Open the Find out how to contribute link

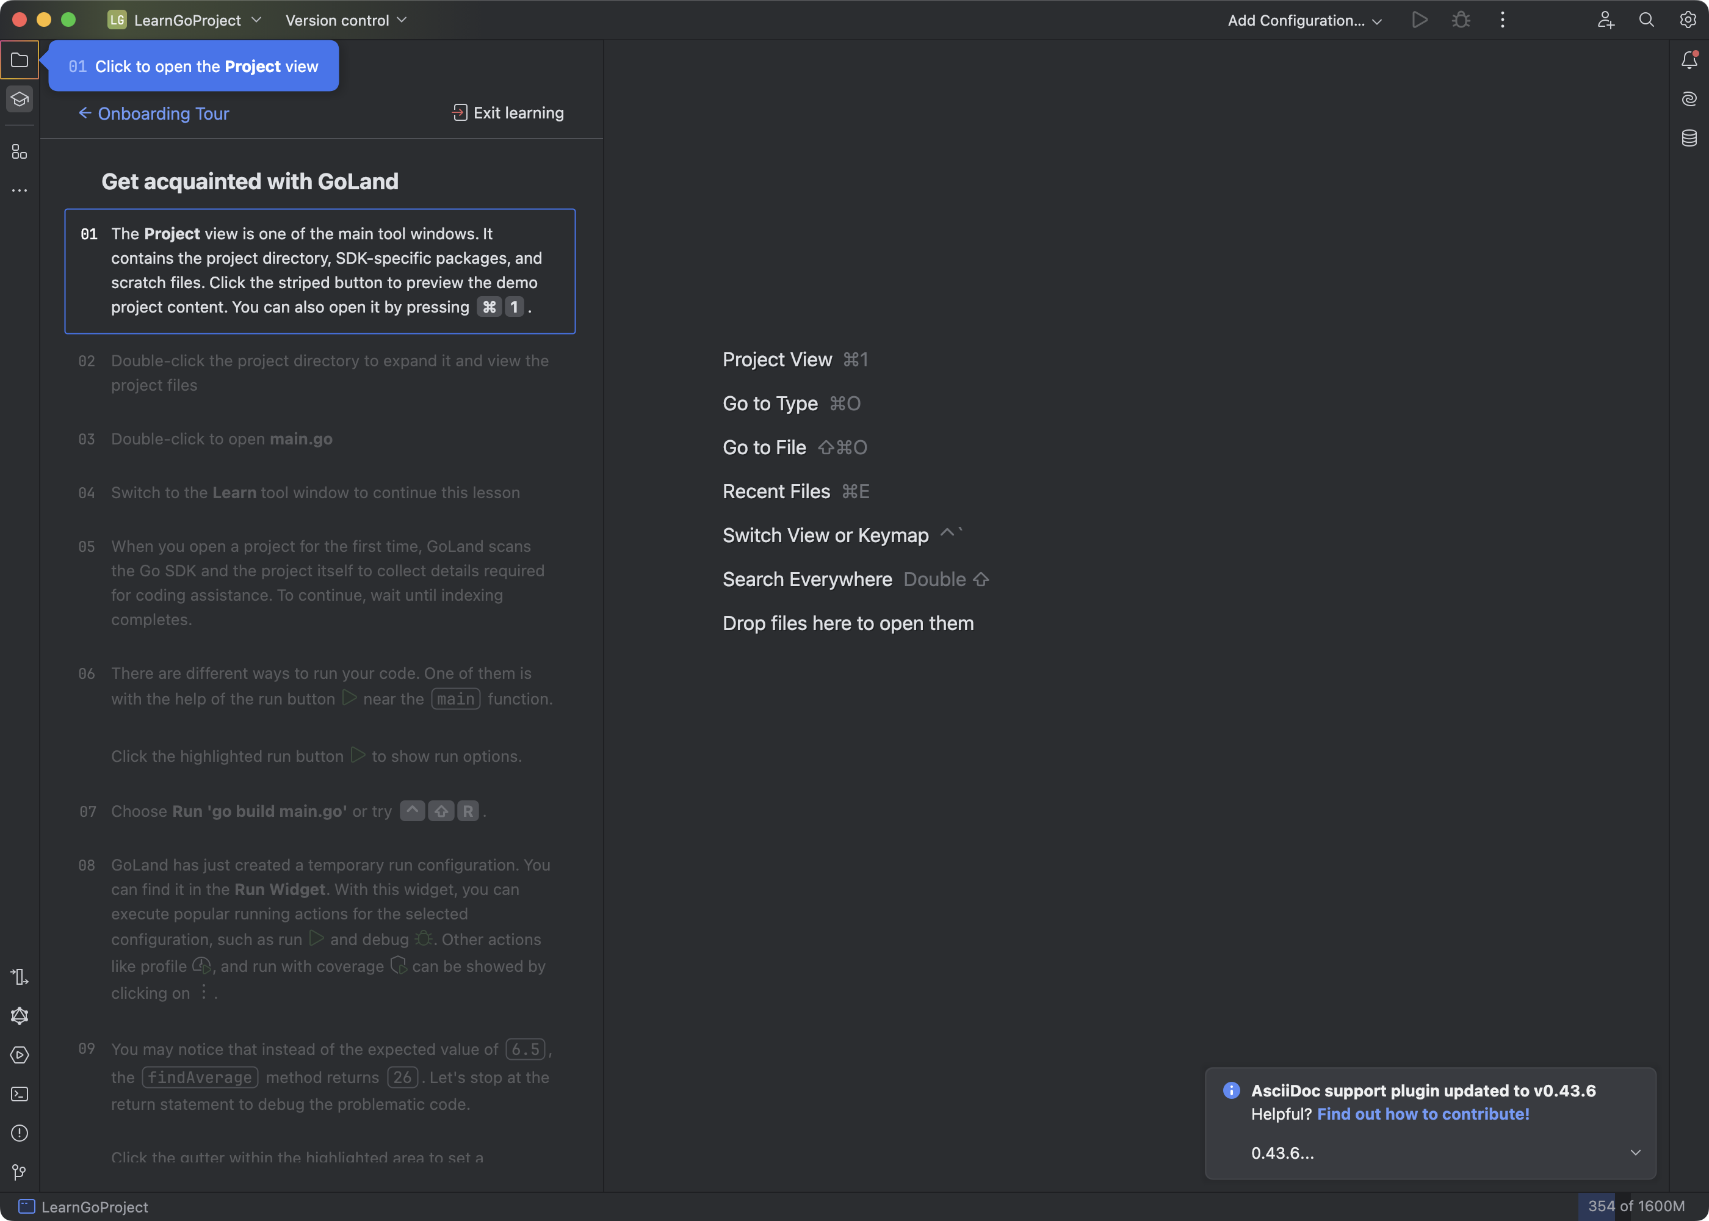pos(1423,1114)
